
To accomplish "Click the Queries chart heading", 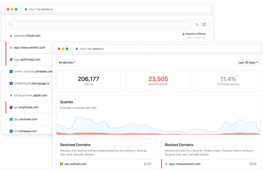I will click(66, 102).
